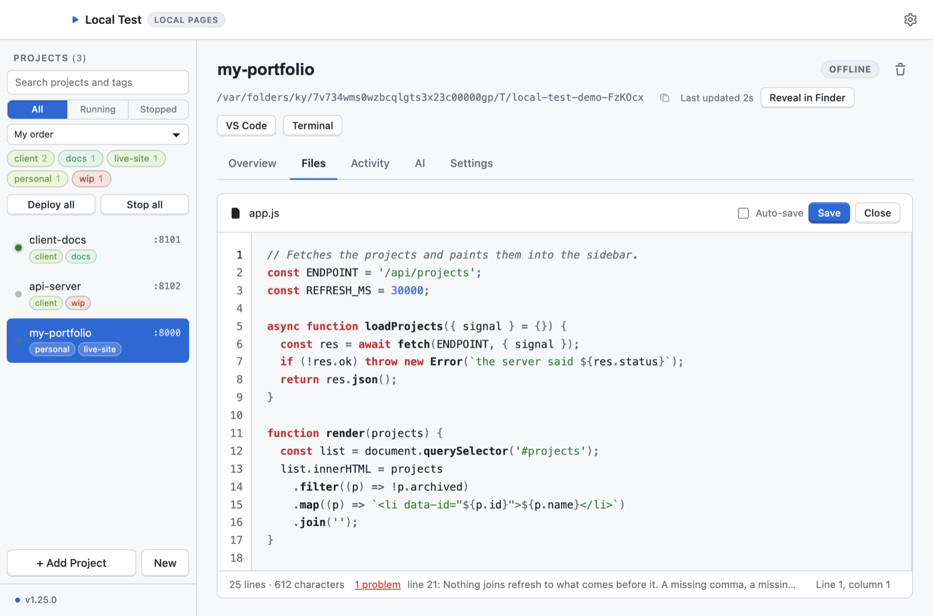
Task: Delete project with trash icon
Action: point(900,69)
